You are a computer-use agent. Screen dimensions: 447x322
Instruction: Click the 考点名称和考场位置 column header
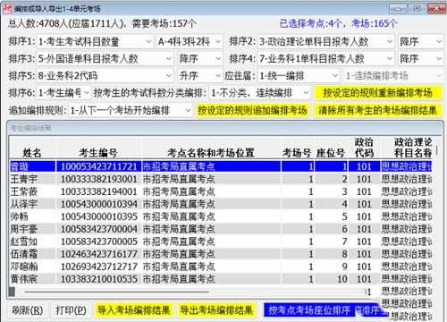(211, 148)
